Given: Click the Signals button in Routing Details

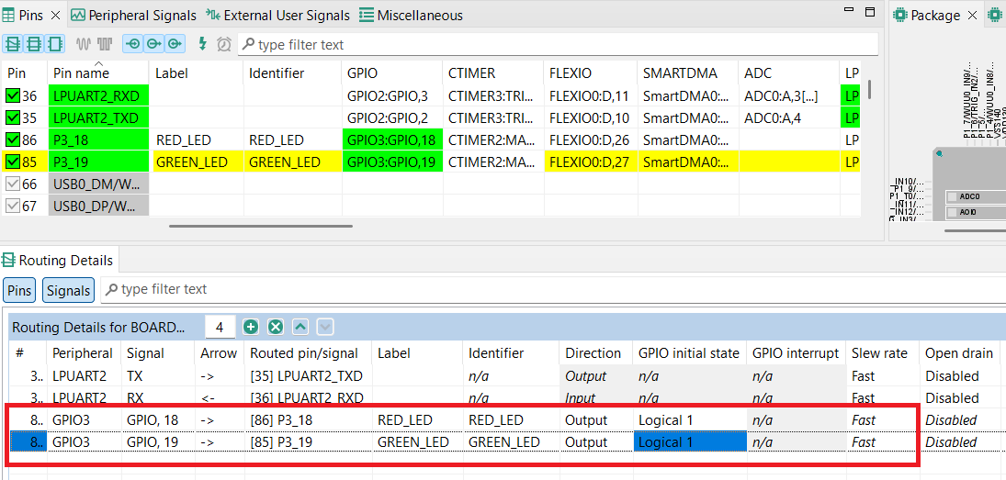Looking at the screenshot, I should 69,291.
